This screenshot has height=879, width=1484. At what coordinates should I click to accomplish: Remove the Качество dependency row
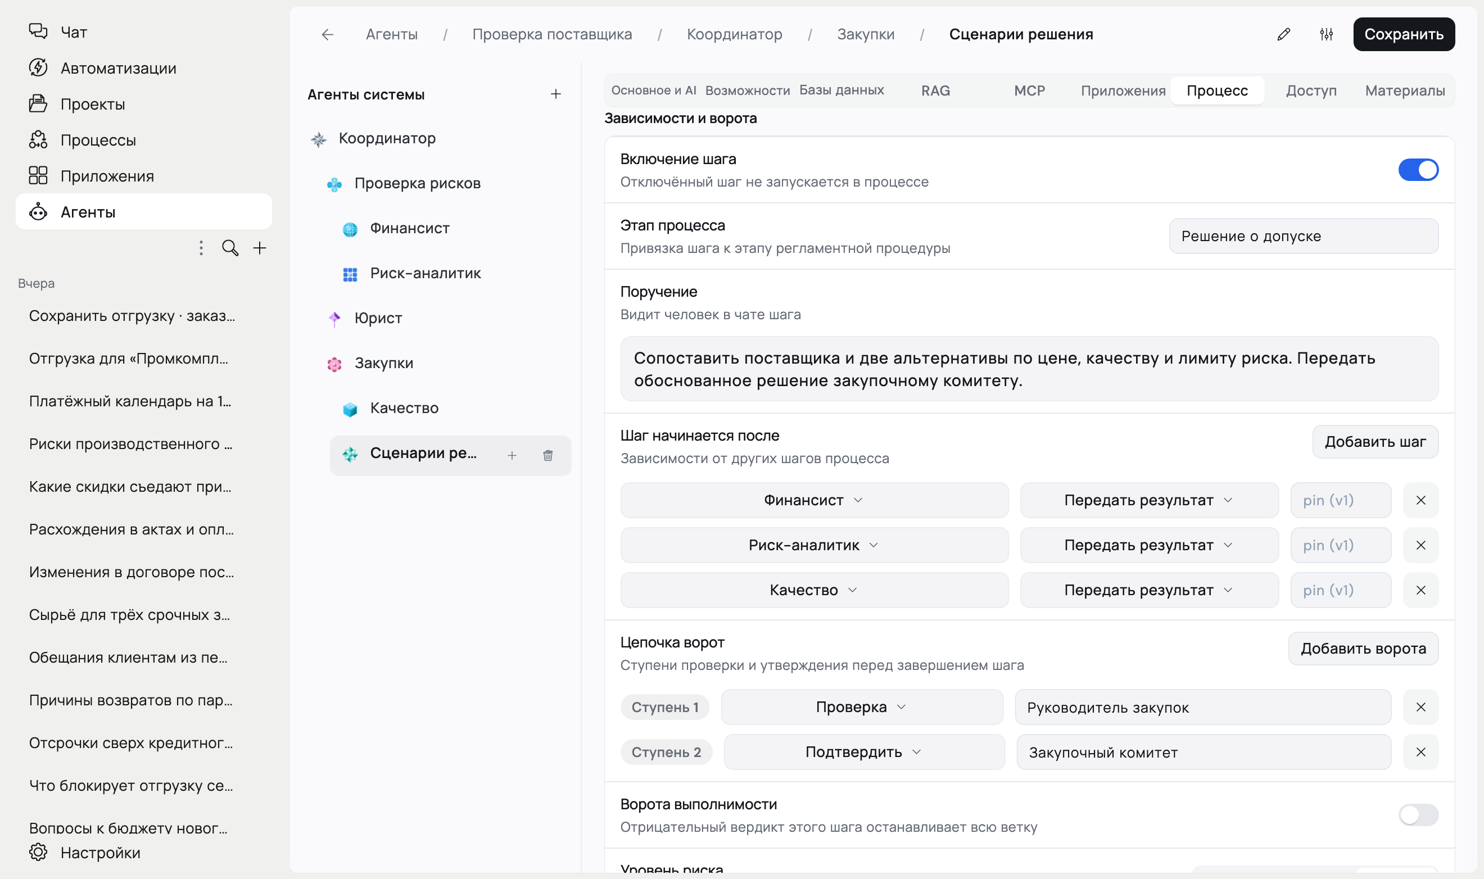click(1420, 591)
